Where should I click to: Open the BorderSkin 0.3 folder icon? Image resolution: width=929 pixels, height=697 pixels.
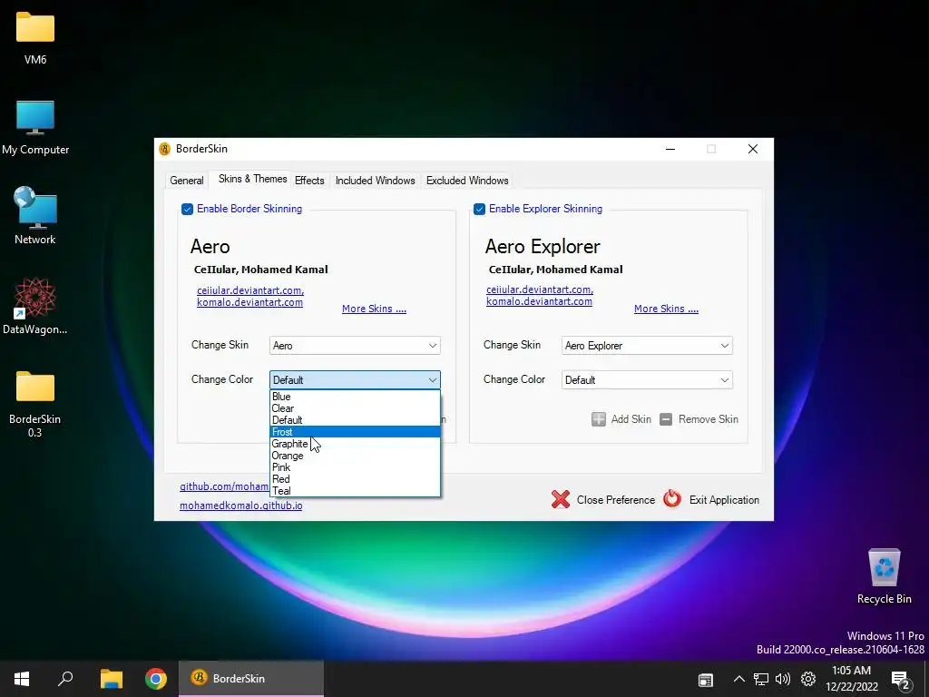point(35,404)
